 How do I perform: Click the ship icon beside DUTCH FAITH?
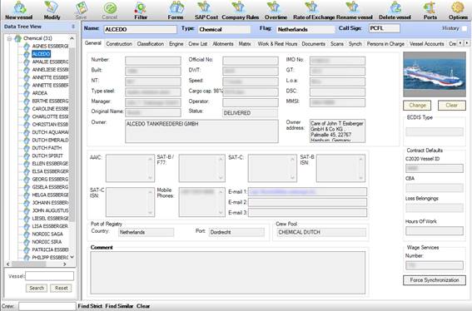27,148
